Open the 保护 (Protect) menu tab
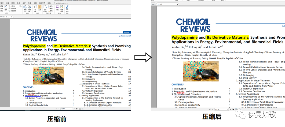This screenshot has height=127, width=285. pos(24,3)
